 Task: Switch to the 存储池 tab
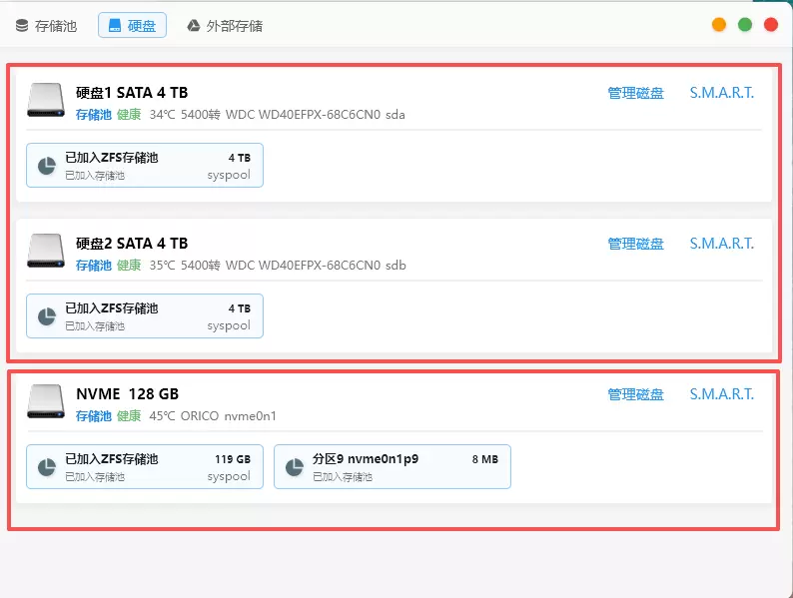[x=46, y=26]
